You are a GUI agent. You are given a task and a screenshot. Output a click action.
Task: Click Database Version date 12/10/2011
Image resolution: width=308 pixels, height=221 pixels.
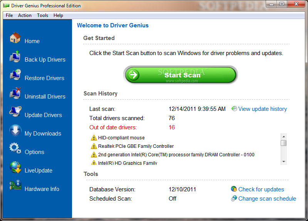click(182, 189)
